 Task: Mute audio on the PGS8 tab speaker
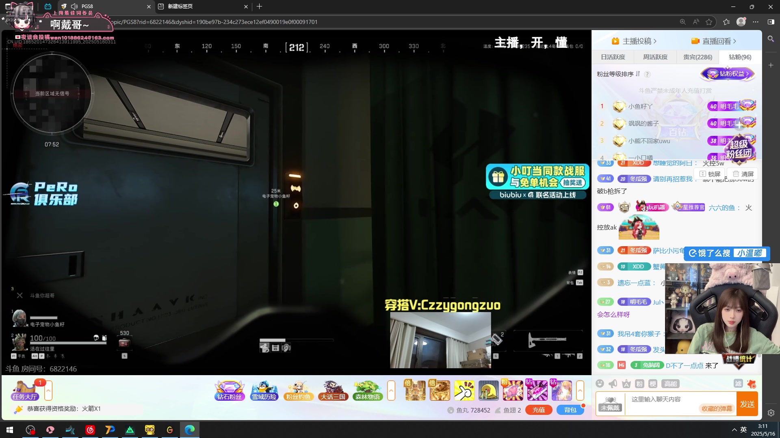[x=74, y=6]
